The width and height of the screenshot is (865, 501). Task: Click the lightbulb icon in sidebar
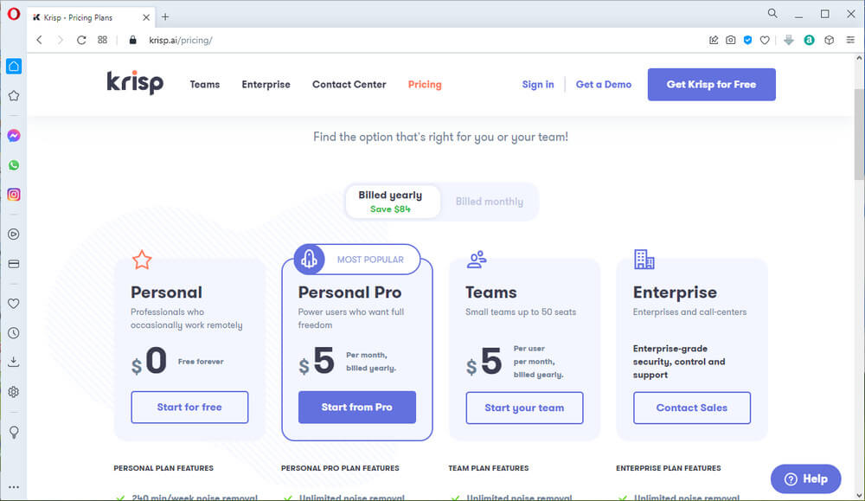tap(14, 432)
